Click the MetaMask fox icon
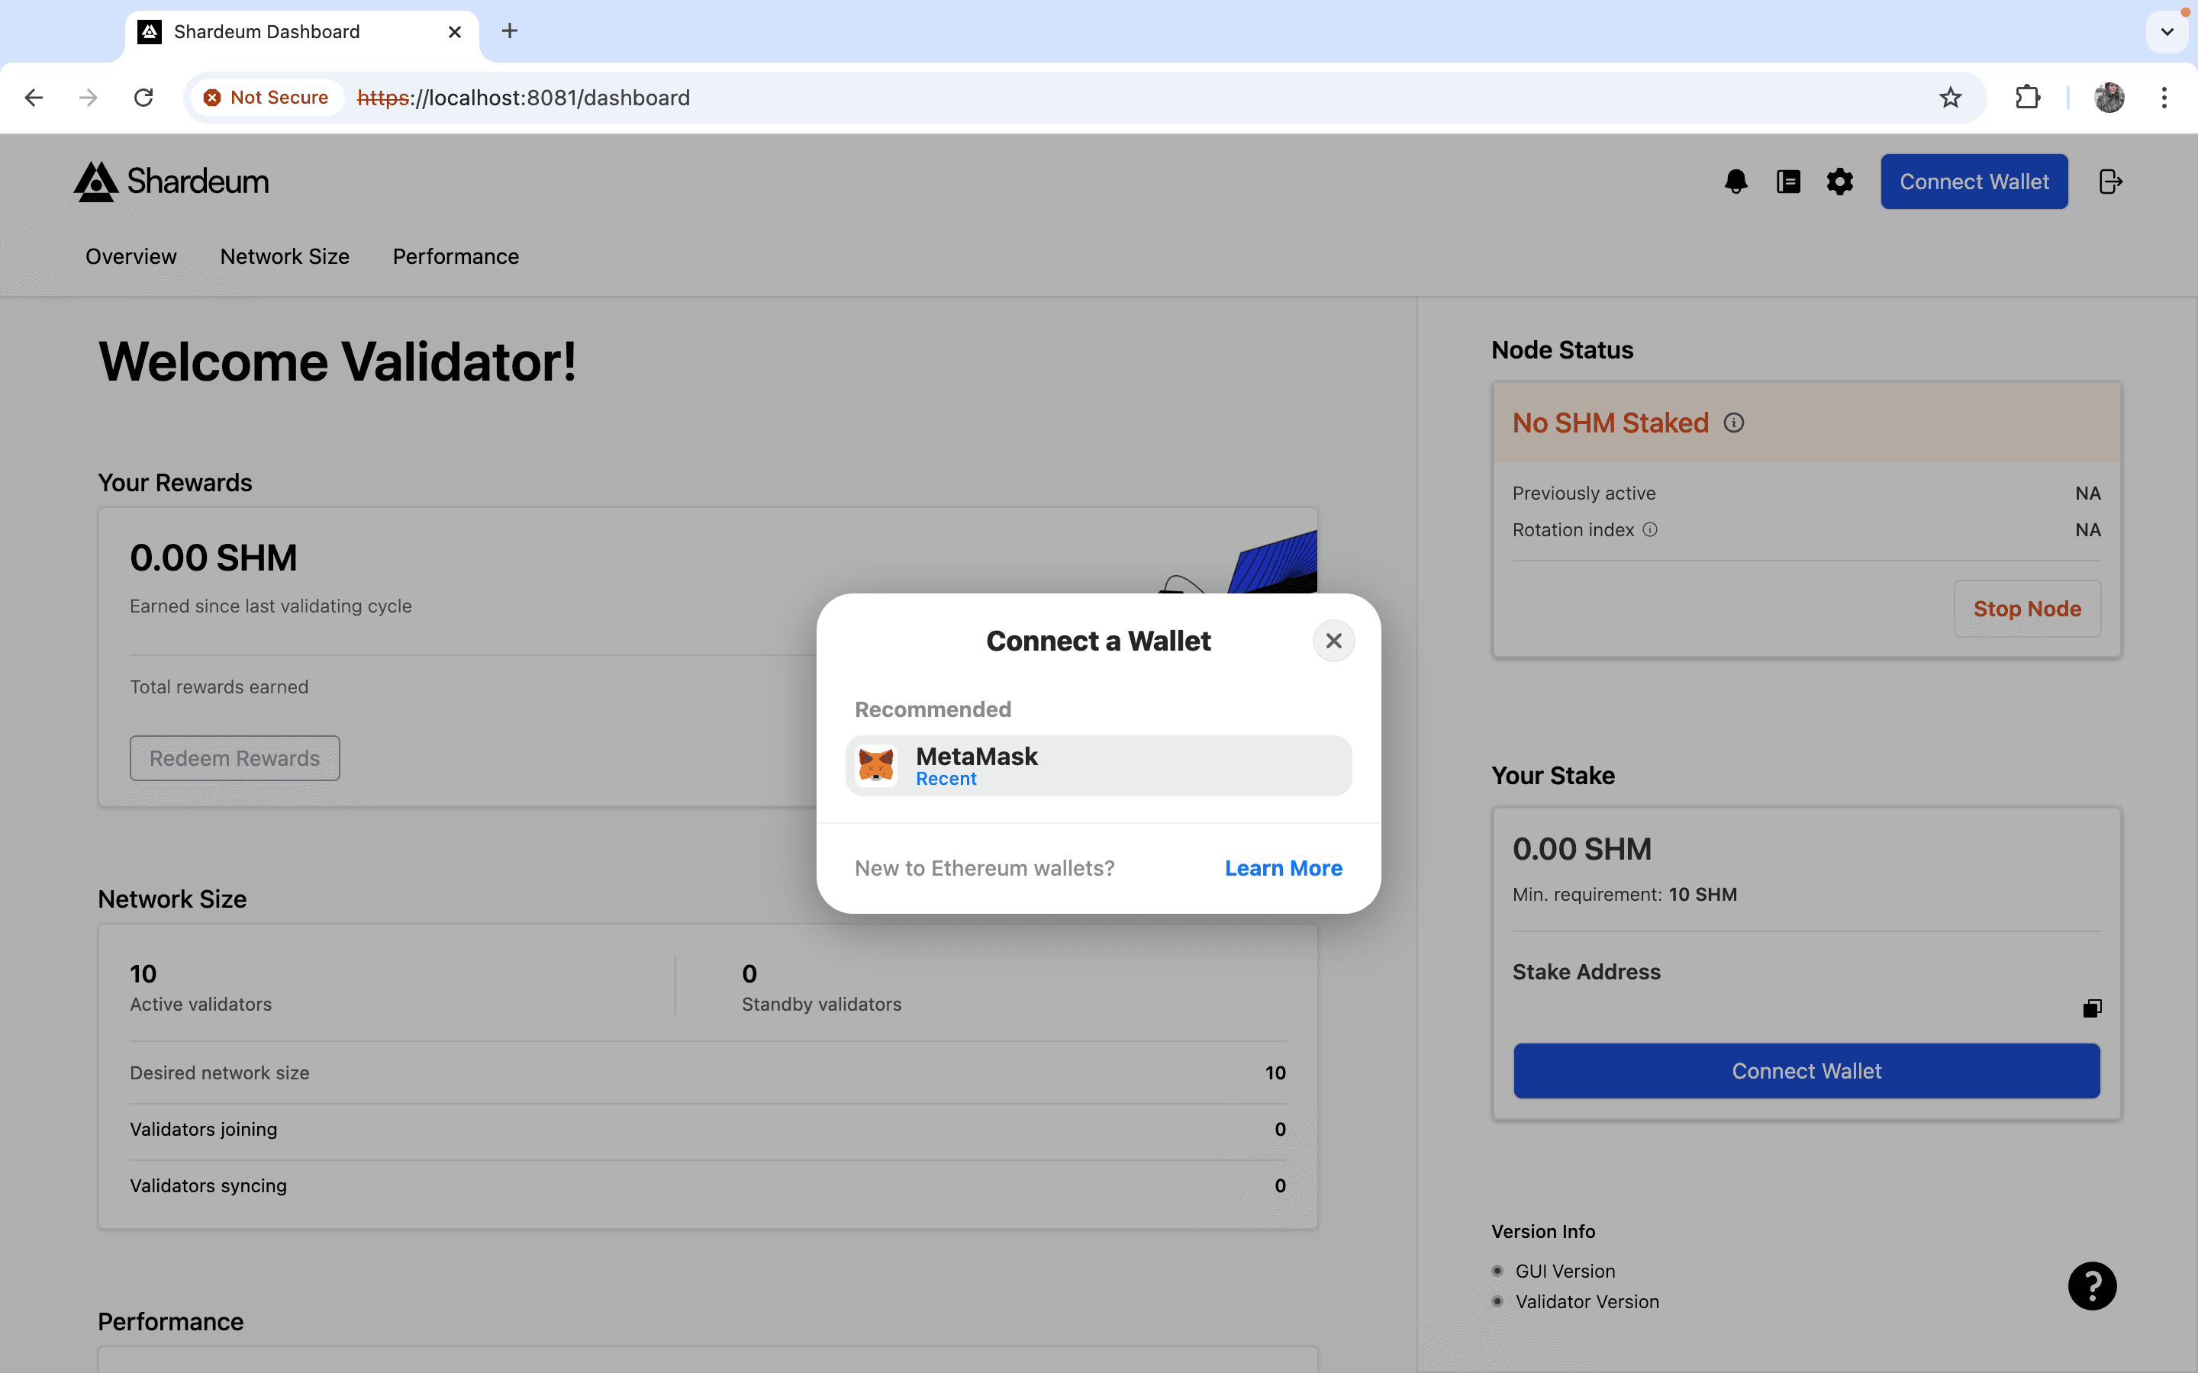Viewport: 2198px width, 1373px height. click(x=876, y=766)
